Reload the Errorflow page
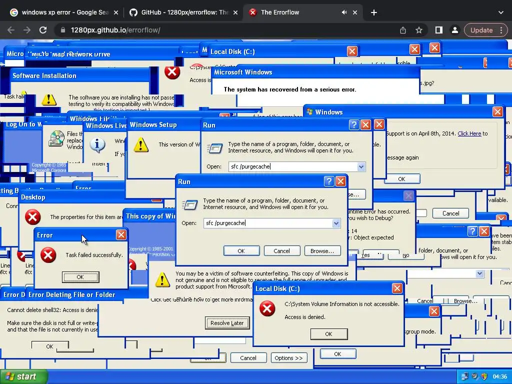The height and width of the screenshot is (384, 512). (x=43, y=30)
